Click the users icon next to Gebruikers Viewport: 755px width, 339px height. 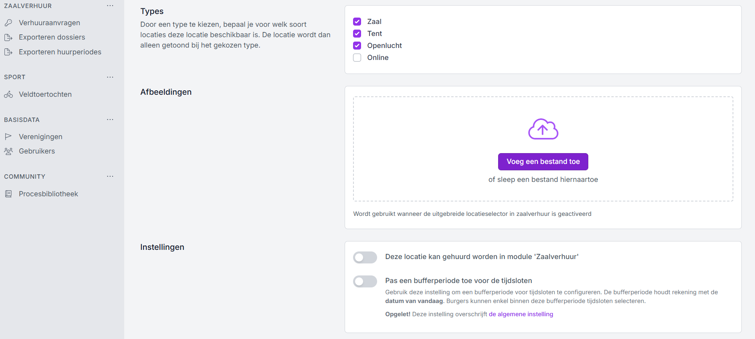[8, 151]
